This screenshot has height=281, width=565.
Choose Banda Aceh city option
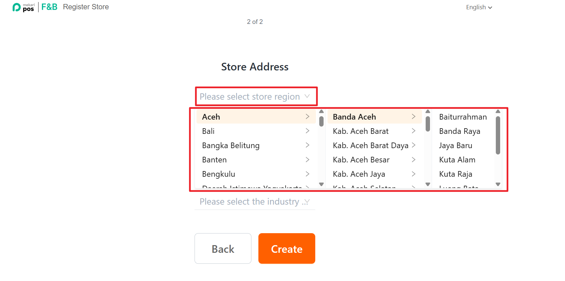coord(354,117)
